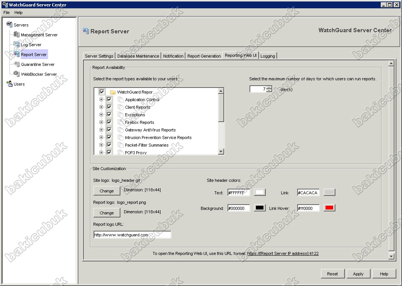Expand the Application Control node
Image resolution: width=402 pixels, height=286 pixels.
pyautogui.click(x=101, y=100)
